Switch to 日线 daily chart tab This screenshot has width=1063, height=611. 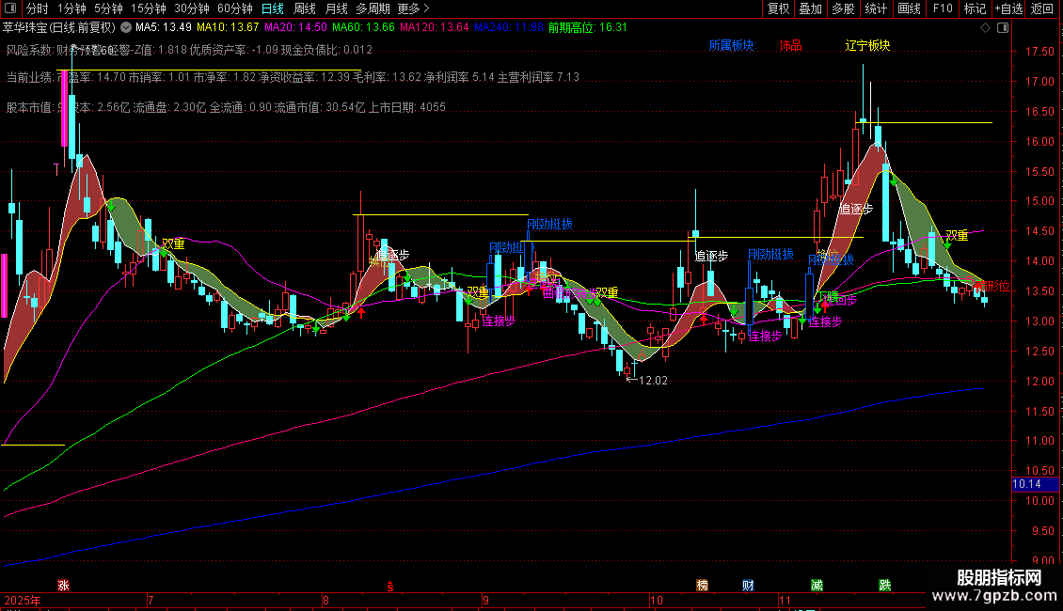point(273,8)
